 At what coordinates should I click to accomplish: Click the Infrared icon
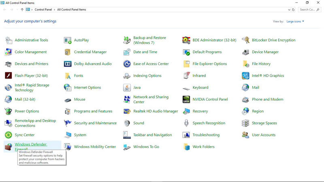186,76
